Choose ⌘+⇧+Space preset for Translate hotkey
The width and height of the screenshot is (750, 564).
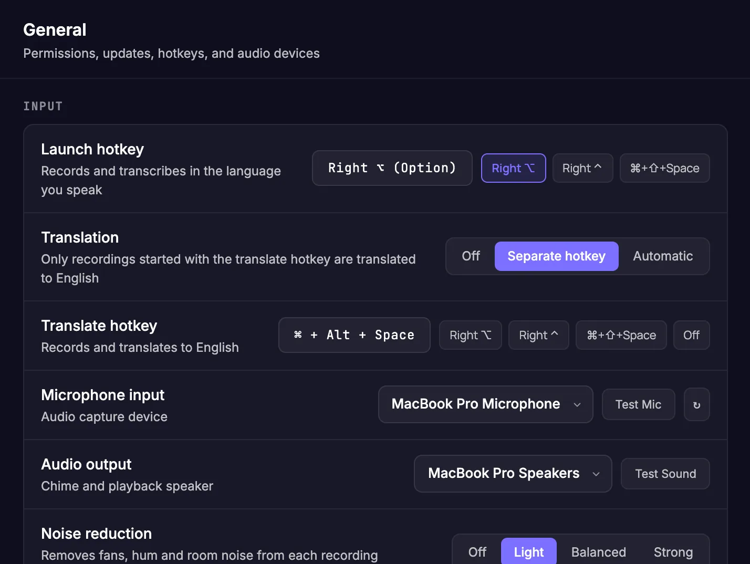pyautogui.click(x=621, y=335)
